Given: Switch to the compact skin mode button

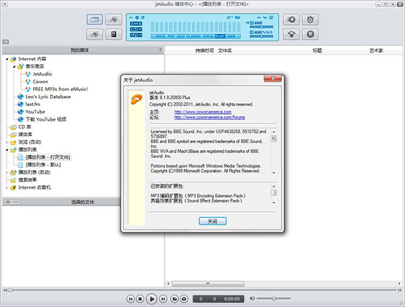Looking at the screenshot, I should 113,34.
